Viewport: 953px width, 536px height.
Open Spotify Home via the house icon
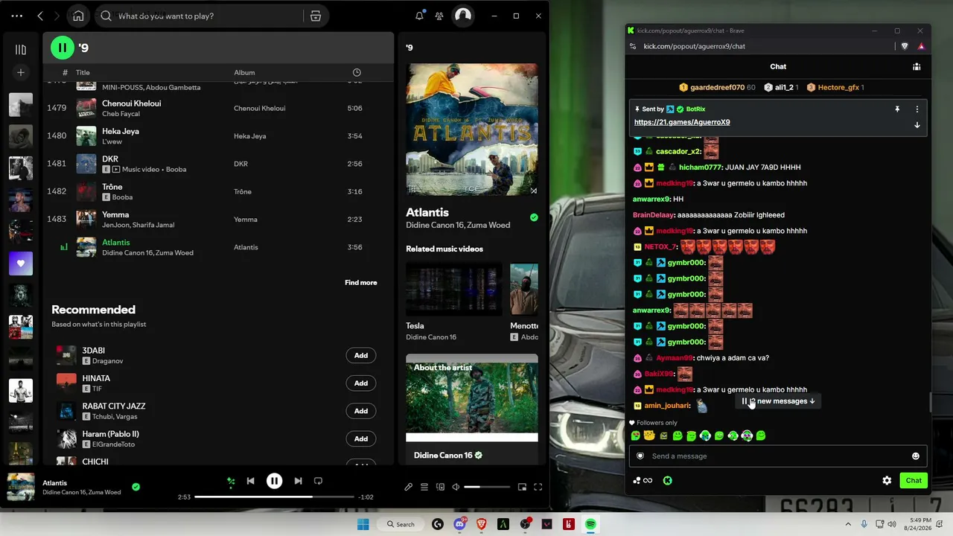click(x=78, y=16)
